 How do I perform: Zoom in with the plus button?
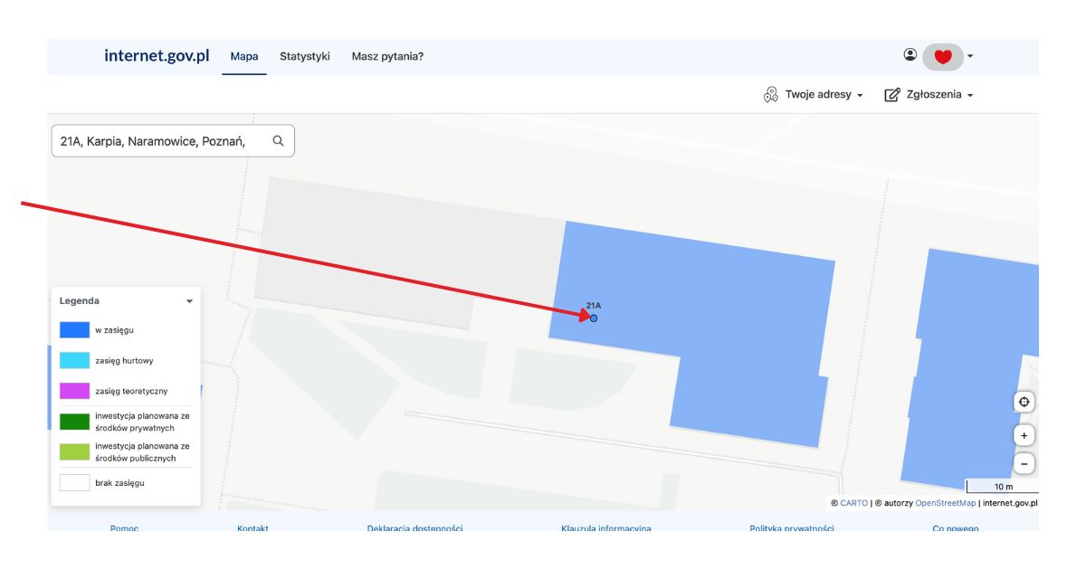tap(1024, 435)
